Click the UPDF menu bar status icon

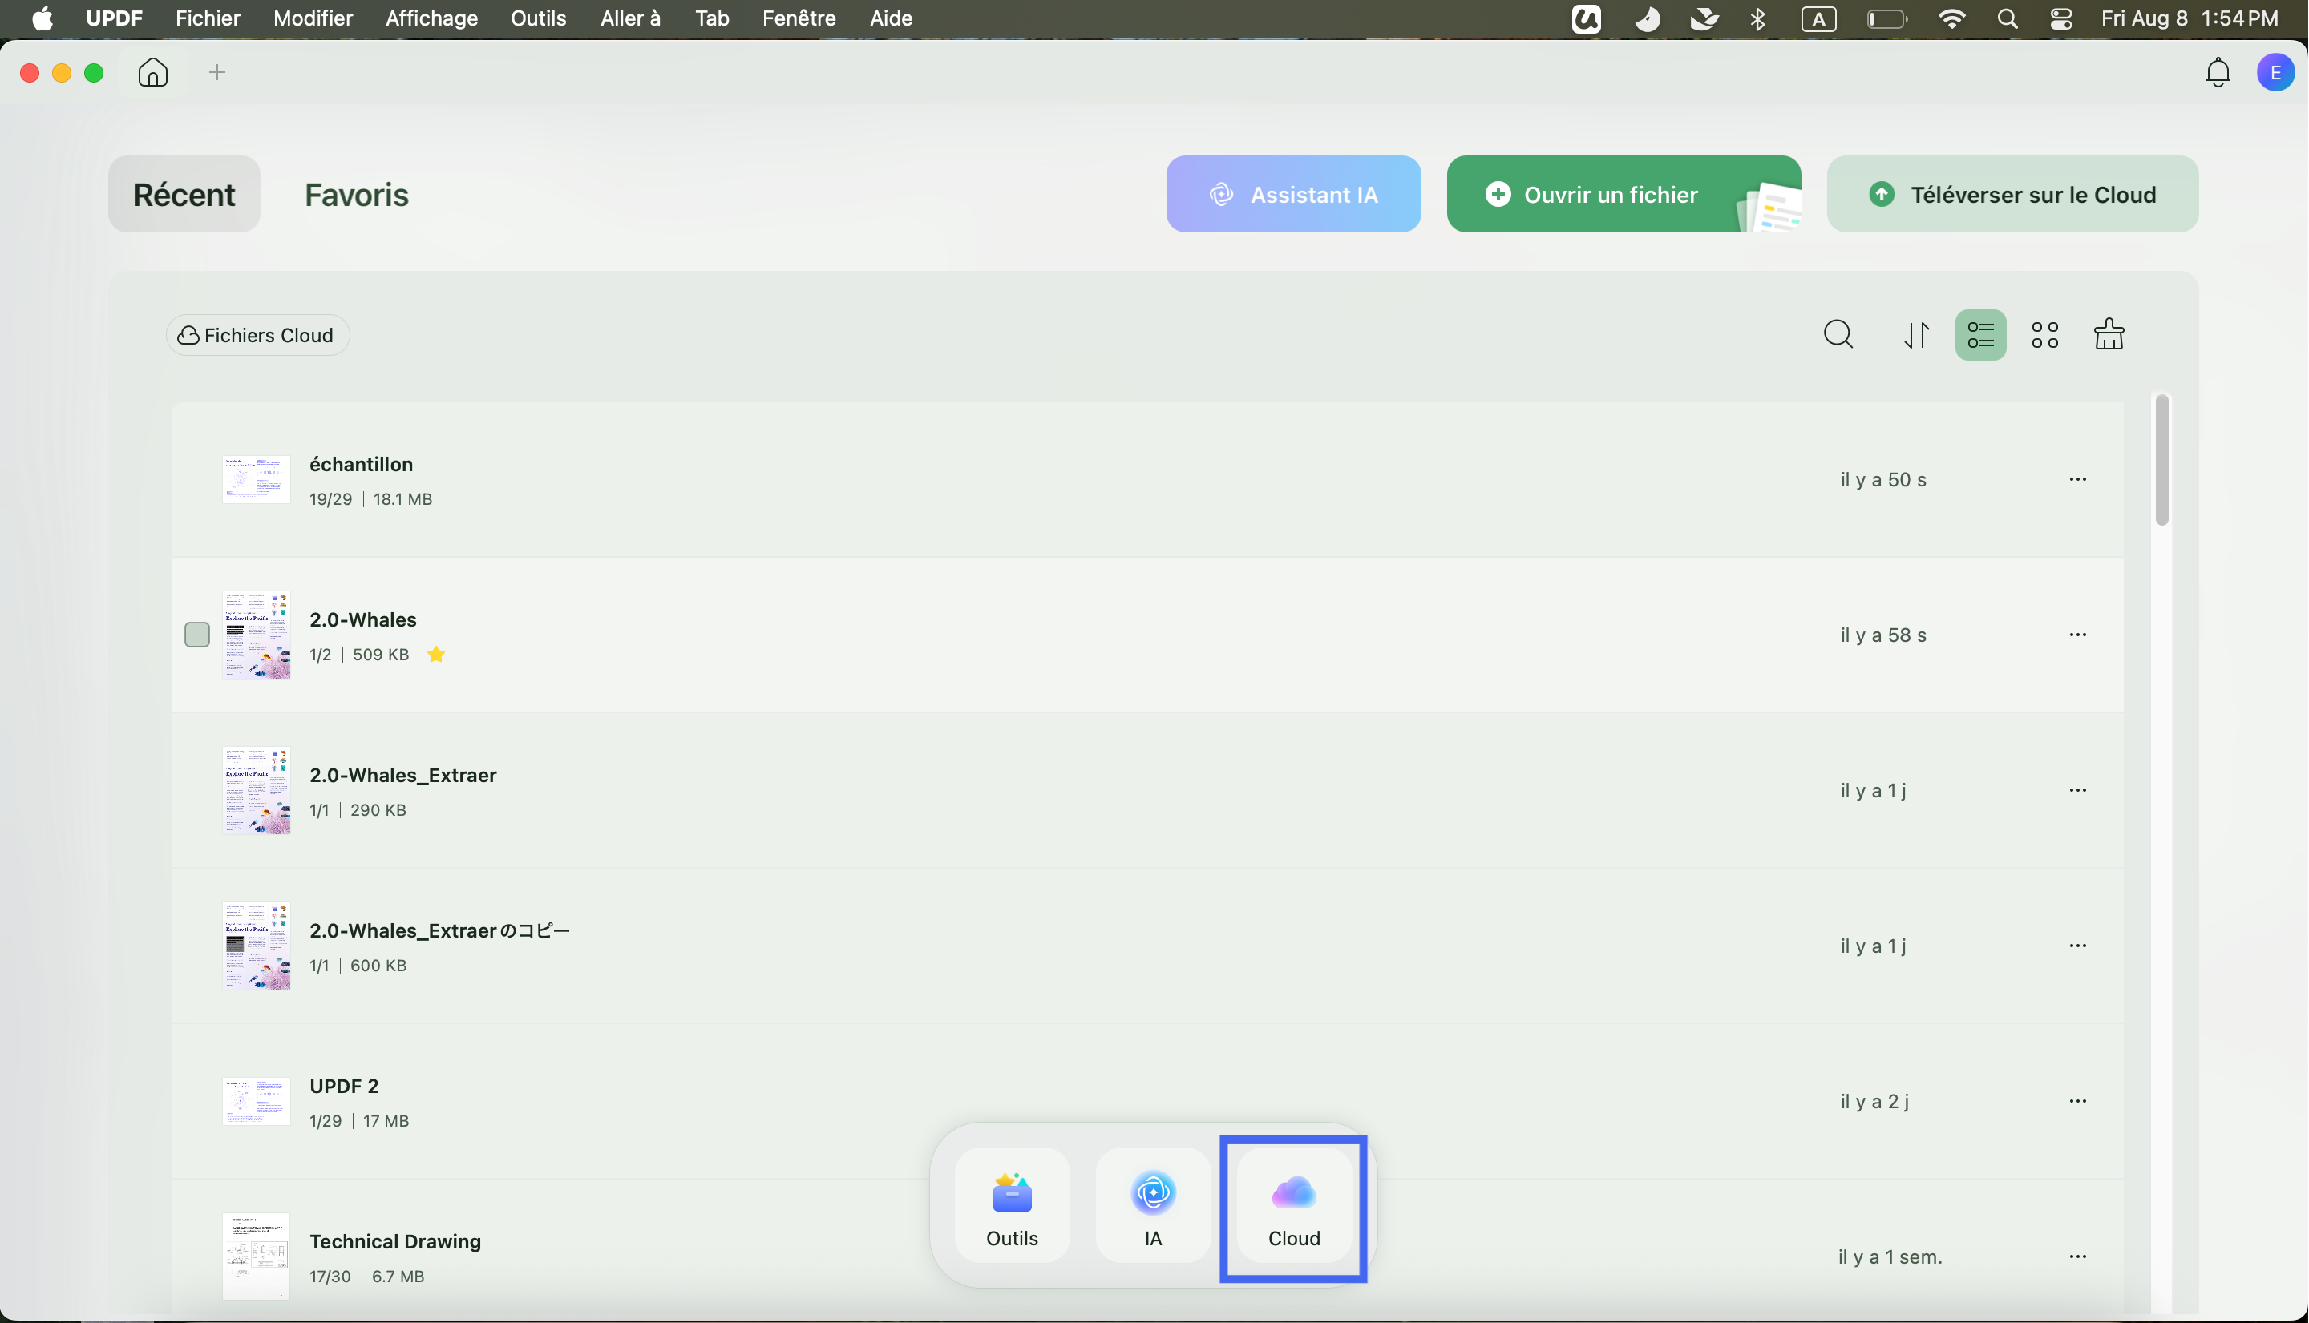pos(1587,19)
